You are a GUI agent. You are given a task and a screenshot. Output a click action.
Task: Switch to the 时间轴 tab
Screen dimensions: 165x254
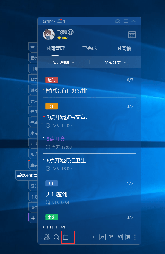[x=124, y=48]
